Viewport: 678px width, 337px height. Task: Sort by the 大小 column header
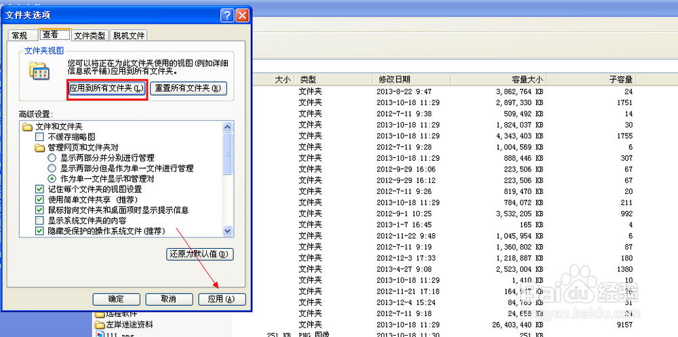(283, 79)
